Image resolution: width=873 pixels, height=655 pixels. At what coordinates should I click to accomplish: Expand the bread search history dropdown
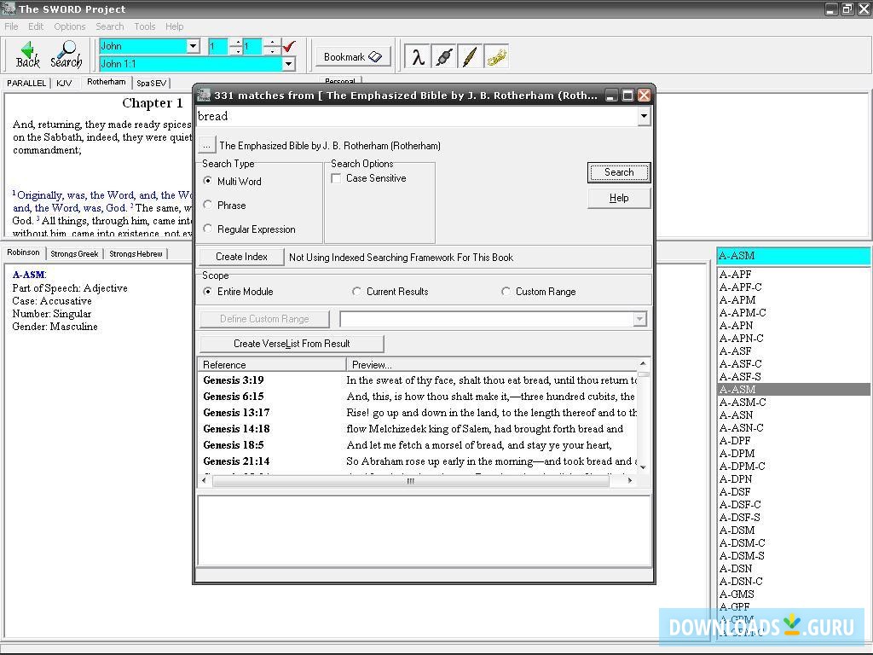[x=645, y=117]
